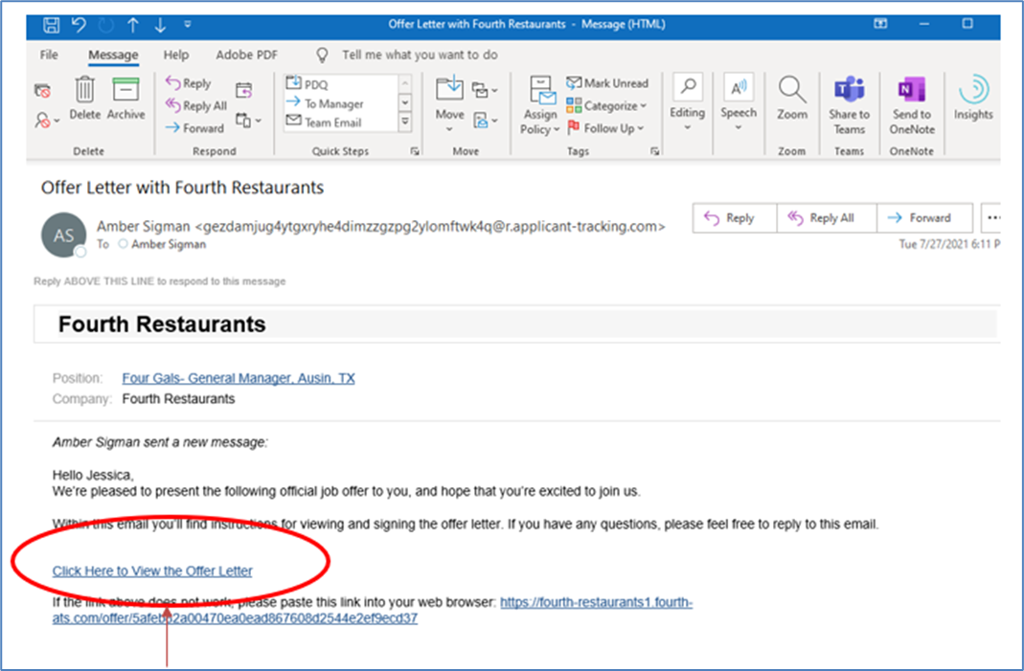Switch to the Message ribbon tab

tap(113, 55)
